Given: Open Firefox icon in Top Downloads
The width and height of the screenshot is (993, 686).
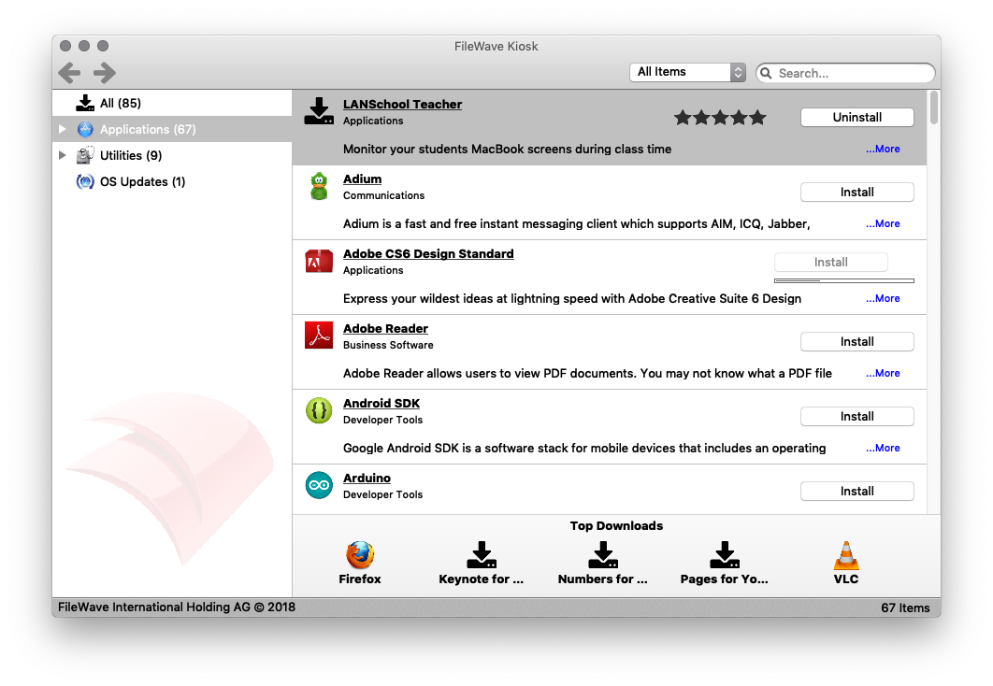Looking at the screenshot, I should pyautogui.click(x=360, y=555).
